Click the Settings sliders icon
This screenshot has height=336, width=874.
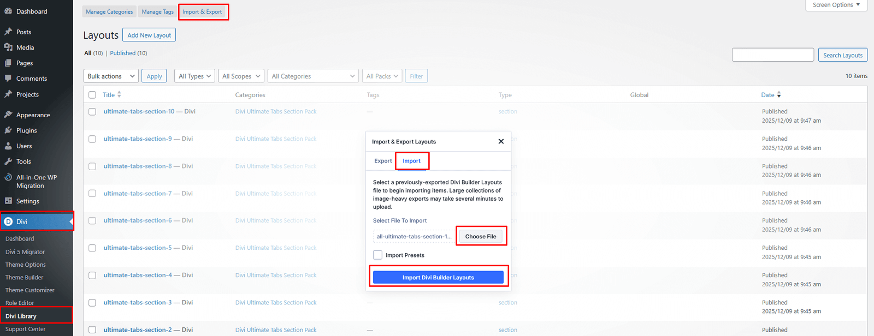pos(8,201)
